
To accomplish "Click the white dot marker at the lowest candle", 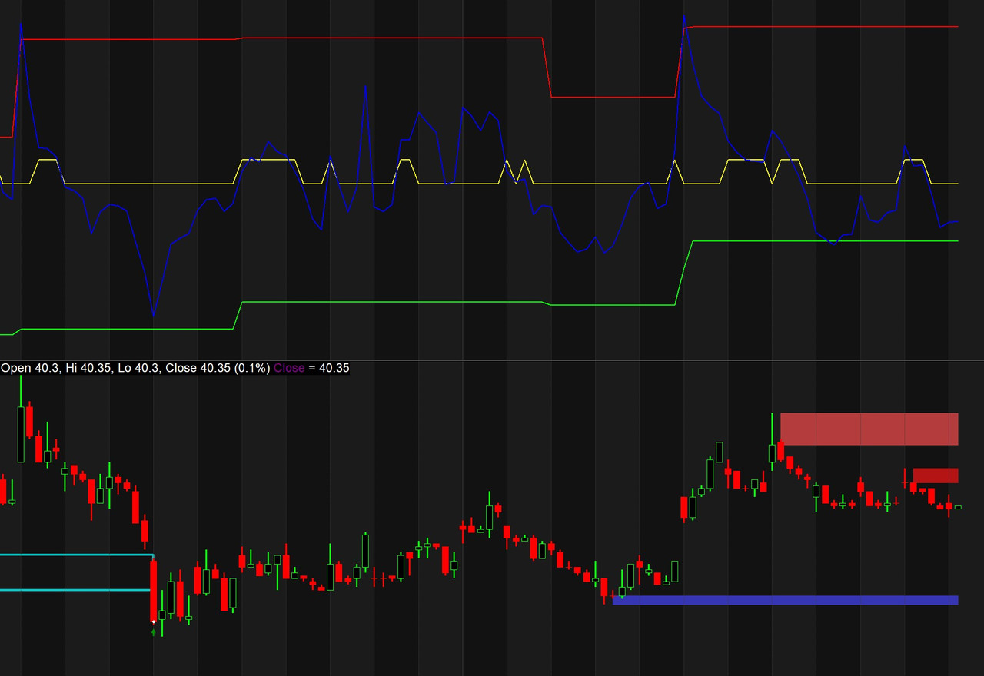I will [x=154, y=621].
